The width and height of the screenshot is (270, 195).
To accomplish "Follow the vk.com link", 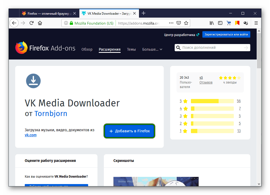I will coord(31,135).
